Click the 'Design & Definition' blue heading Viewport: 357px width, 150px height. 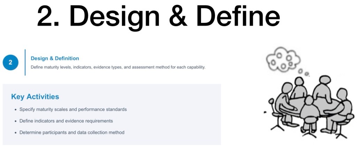[x=55, y=58]
